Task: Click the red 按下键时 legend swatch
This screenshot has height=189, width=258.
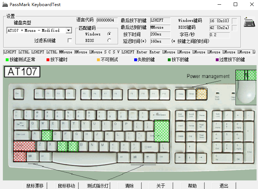Action: tap(48, 60)
